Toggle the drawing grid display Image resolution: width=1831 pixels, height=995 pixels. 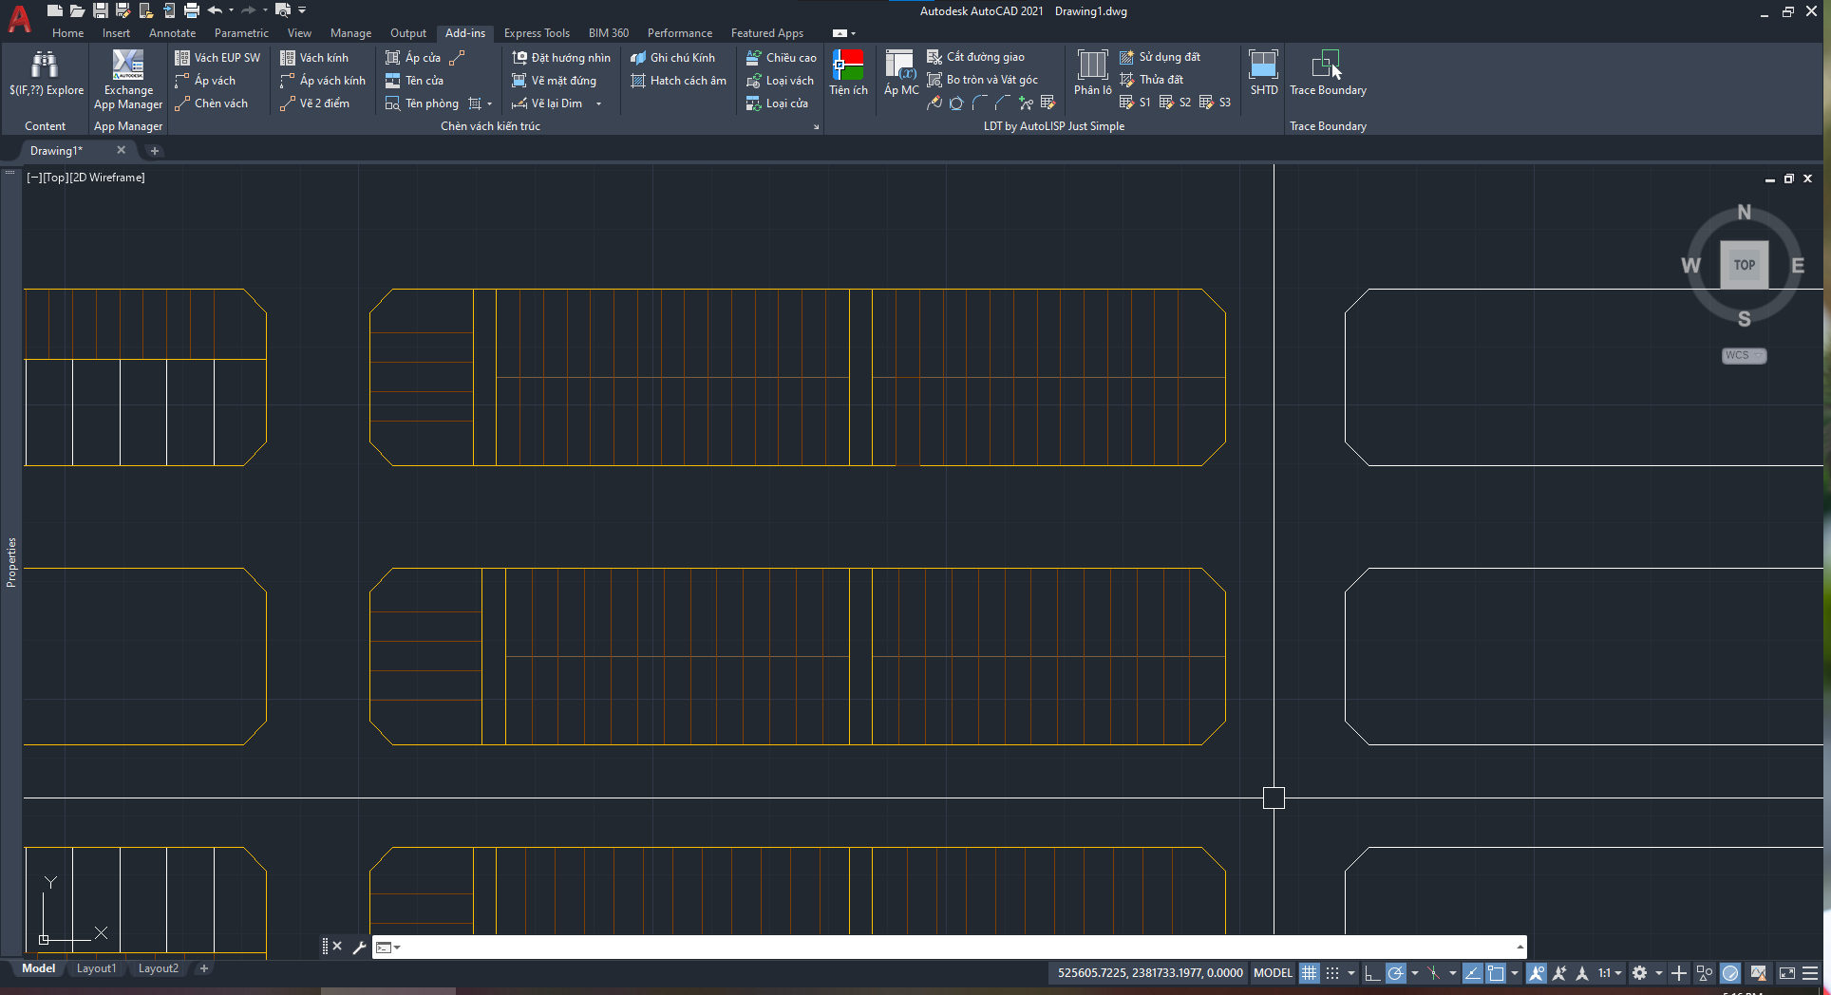[1309, 973]
